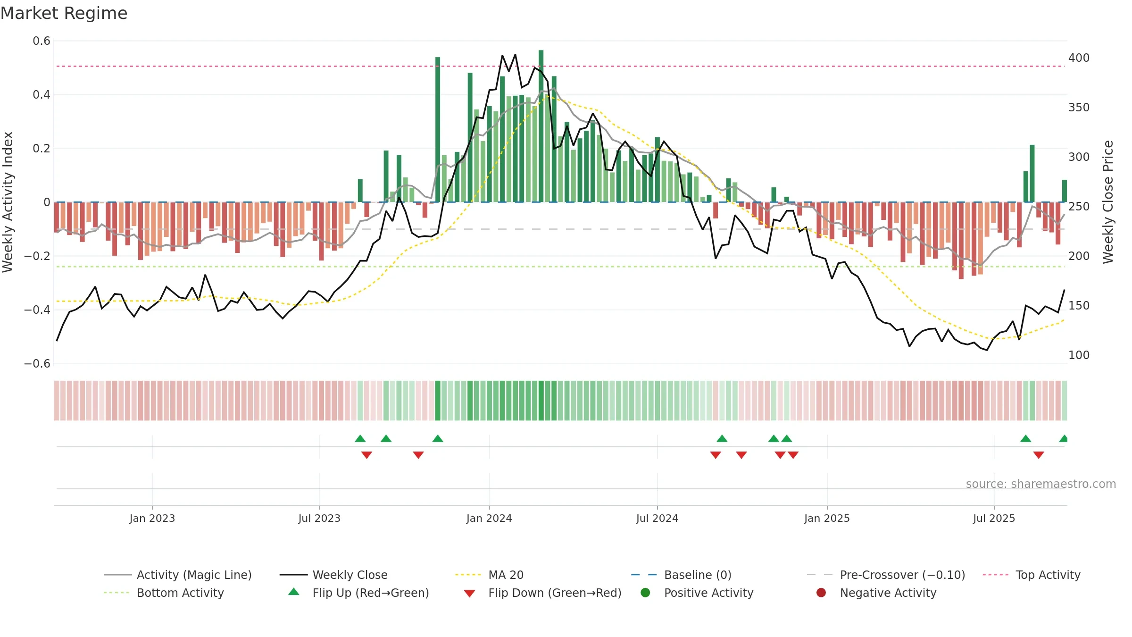Click the 0.6 activity axis tick label
1132x637 pixels.
42,41
